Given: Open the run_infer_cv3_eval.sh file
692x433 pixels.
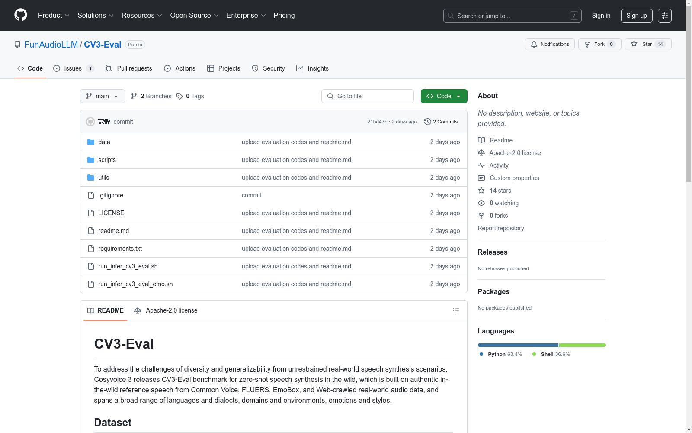Looking at the screenshot, I should [x=128, y=266].
